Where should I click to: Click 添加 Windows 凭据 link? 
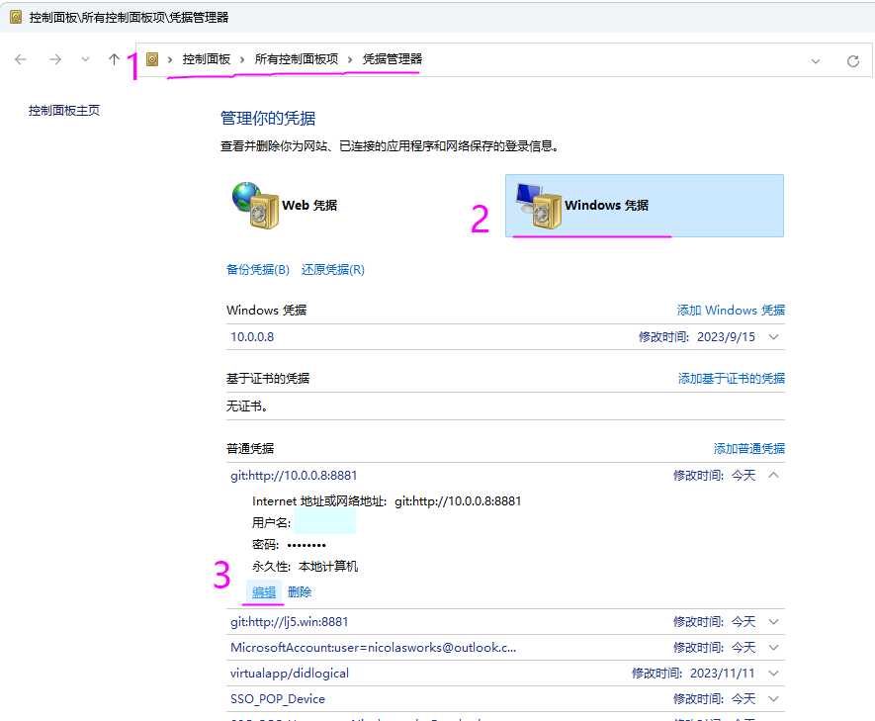pos(731,310)
